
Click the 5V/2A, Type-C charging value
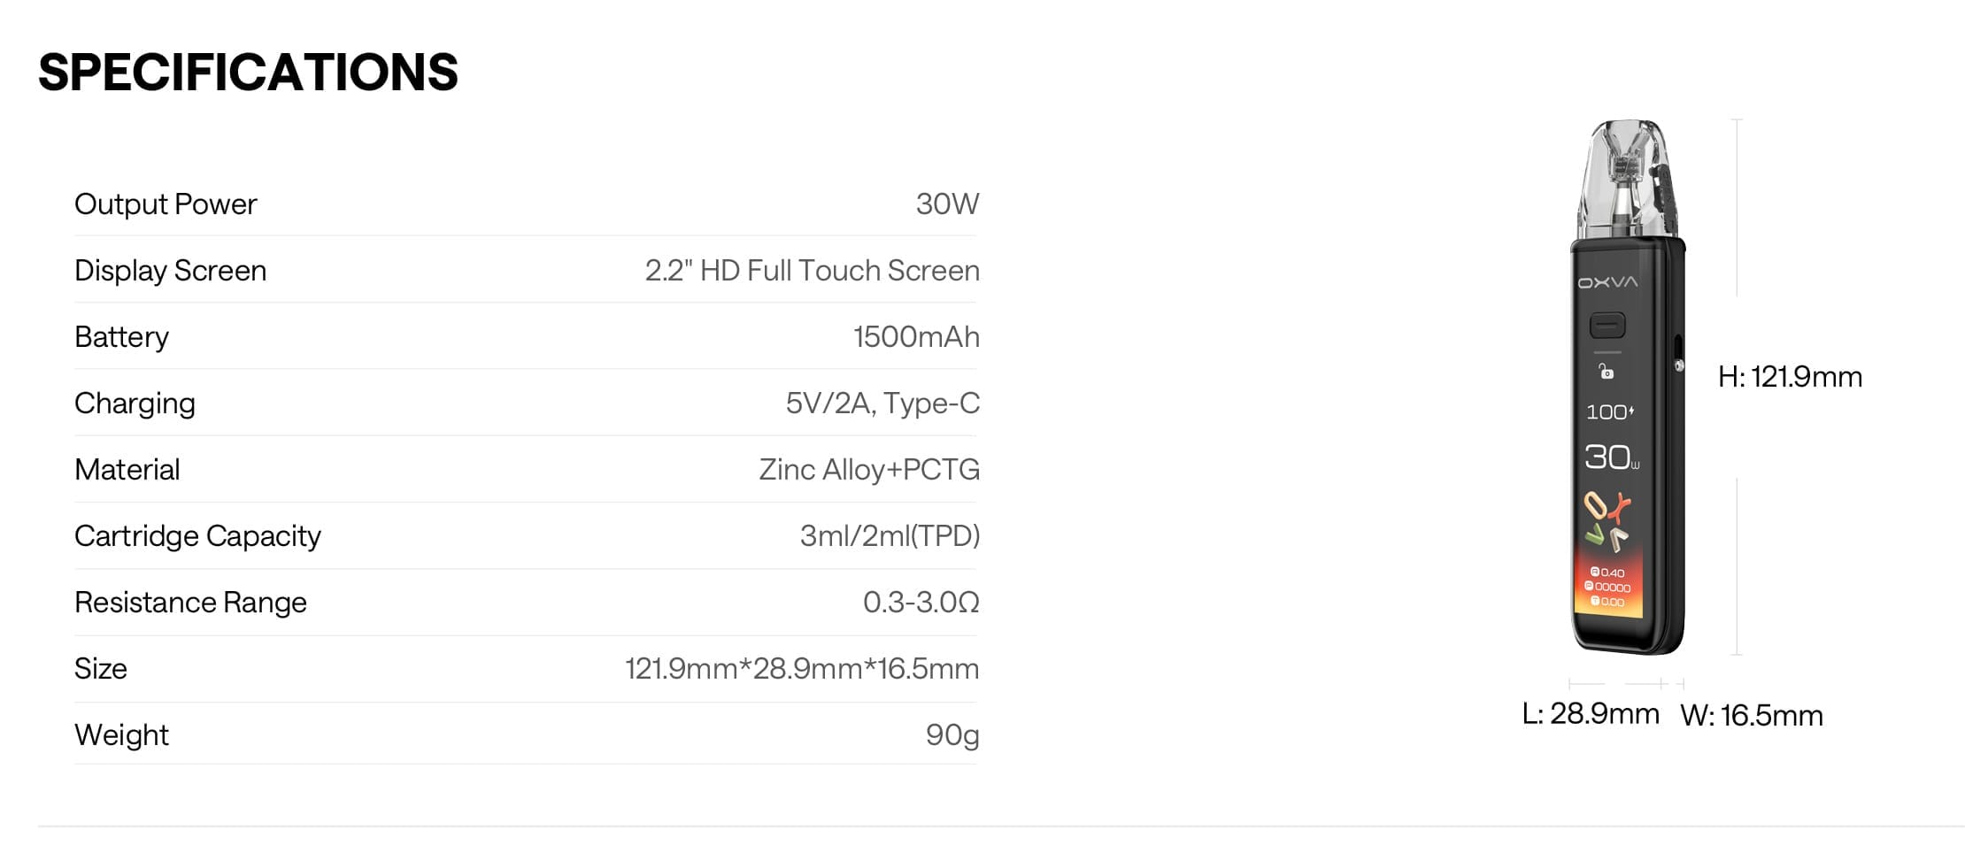(x=882, y=403)
